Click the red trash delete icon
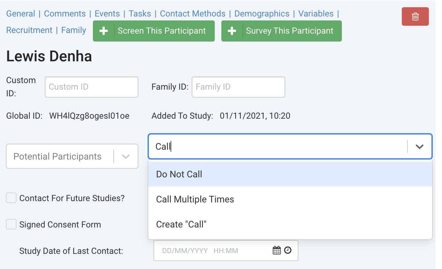442x269 pixels. pos(415,16)
